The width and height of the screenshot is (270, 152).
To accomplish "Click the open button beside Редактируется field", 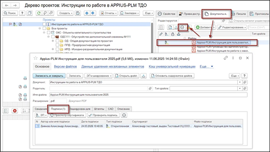I will 224,21.
